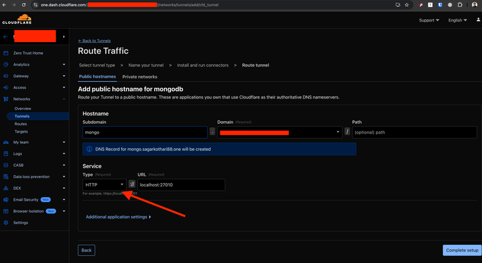482x263 pixels.
Task: Expand the Logs sidebar section
Action: click(x=64, y=154)
